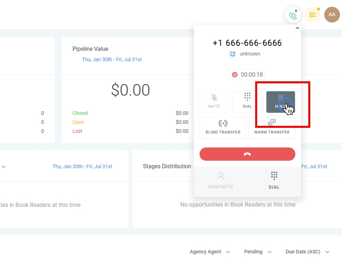
Task: Switch to the Contacts tab in dialer
Action: [x=220, y=181]
